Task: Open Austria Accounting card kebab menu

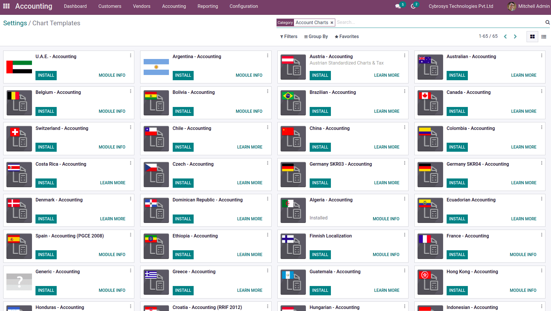Action: click(404, 56)
